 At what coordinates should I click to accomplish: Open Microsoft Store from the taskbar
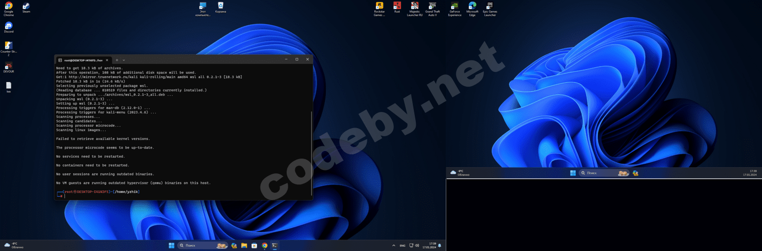click(x=254, y=245)
